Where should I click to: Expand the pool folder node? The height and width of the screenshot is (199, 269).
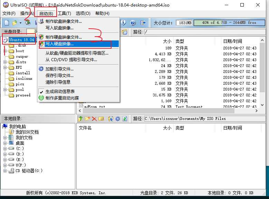pyautogui.click(x=5, y=89)
